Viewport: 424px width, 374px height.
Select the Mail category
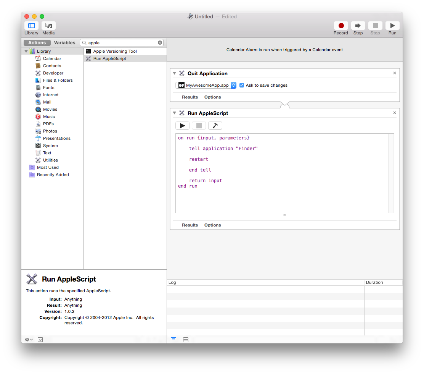pos(47,102)
